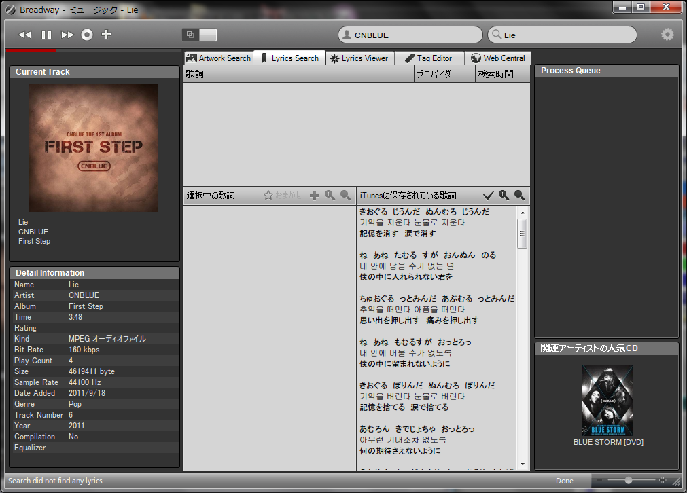Screen dimensions: 687x493
Task: Click the red playback progress bar
Action: (31, 50)
